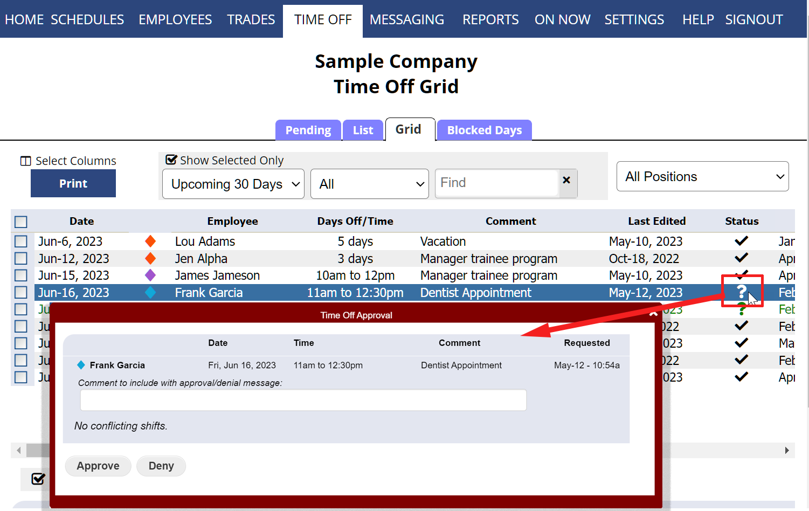Check the select-all checkbox in header
The height and width of the screenshot is (511, 809).
click(21, 222)
